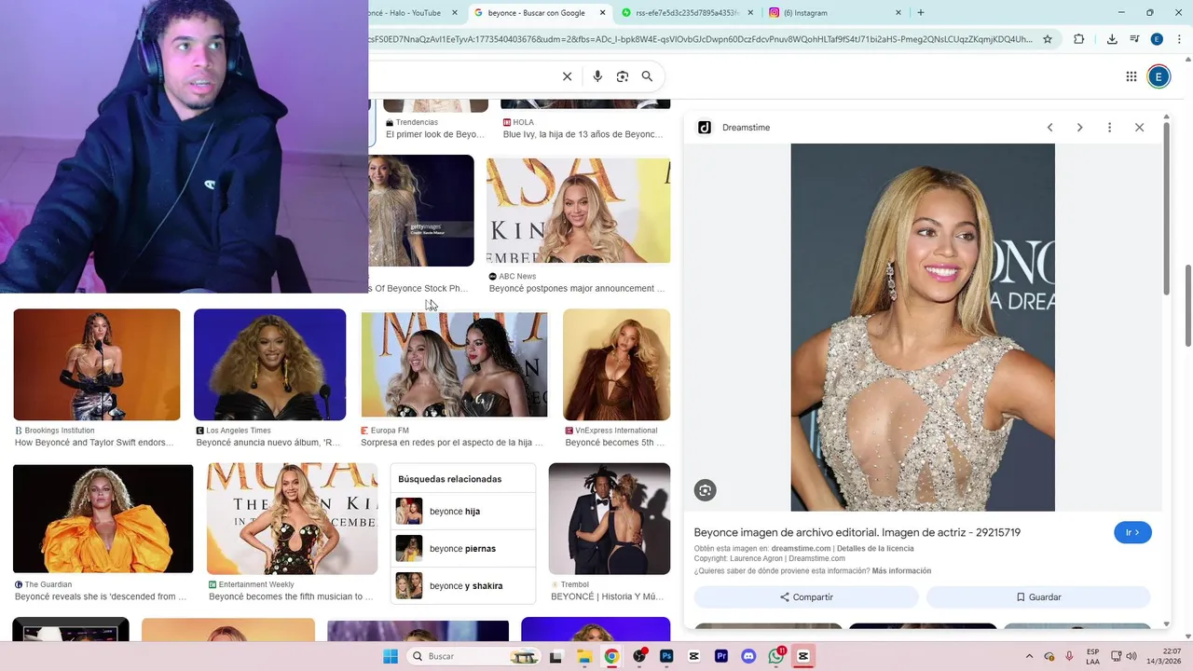1193x671 pixels.
Task: Open the clock showing 22:07
Action: [1163, 656]
